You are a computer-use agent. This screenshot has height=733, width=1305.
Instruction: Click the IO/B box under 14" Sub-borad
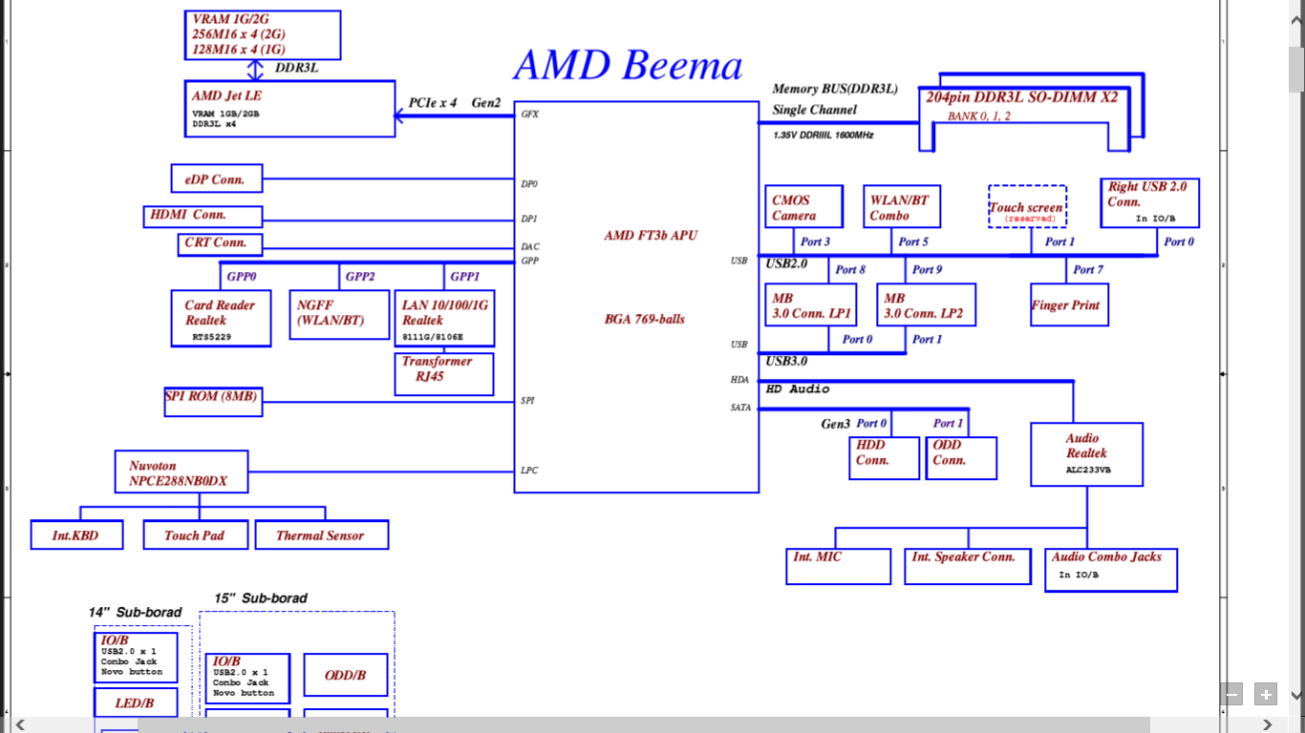pyautogui.click(x=136, y=658)
